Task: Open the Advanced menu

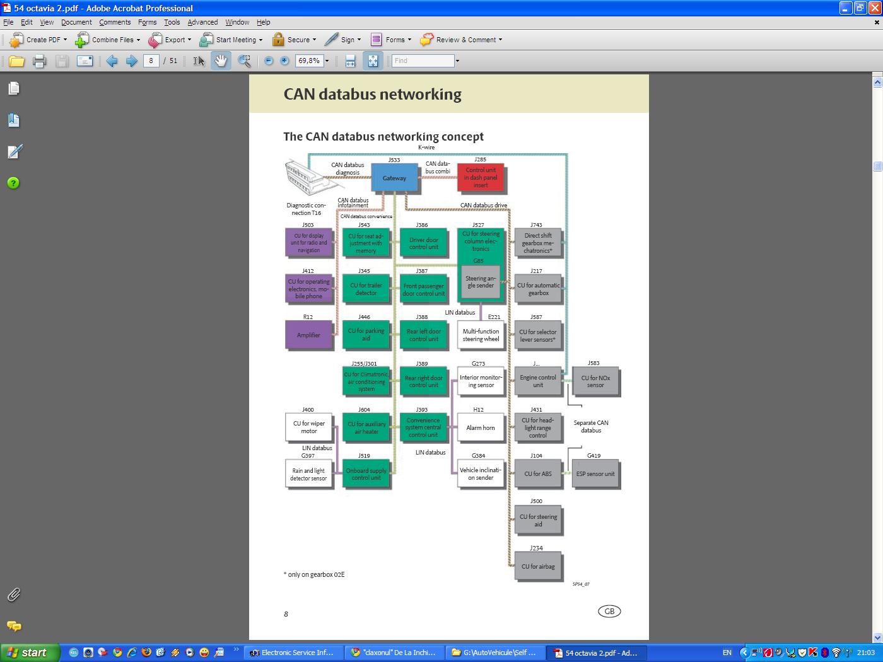Action: tap(202, 22)
